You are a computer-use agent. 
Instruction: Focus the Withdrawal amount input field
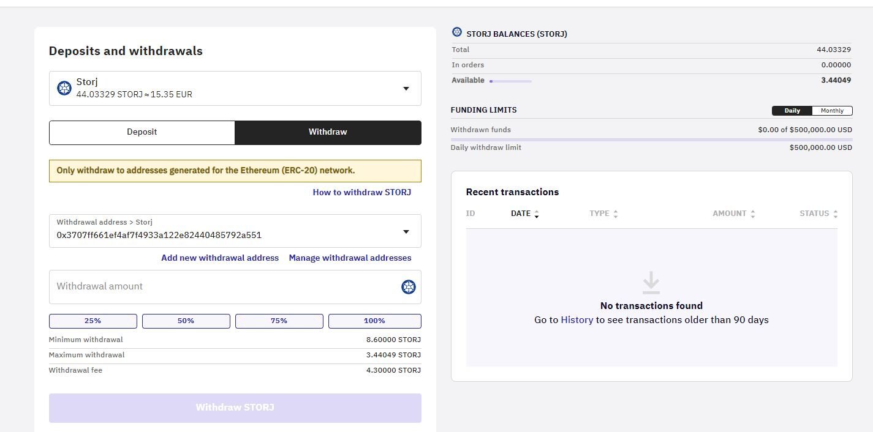[x=235, y=286]
